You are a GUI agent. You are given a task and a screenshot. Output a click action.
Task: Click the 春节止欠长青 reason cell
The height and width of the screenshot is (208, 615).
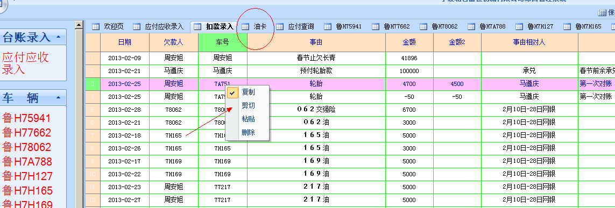pos(316,58)
